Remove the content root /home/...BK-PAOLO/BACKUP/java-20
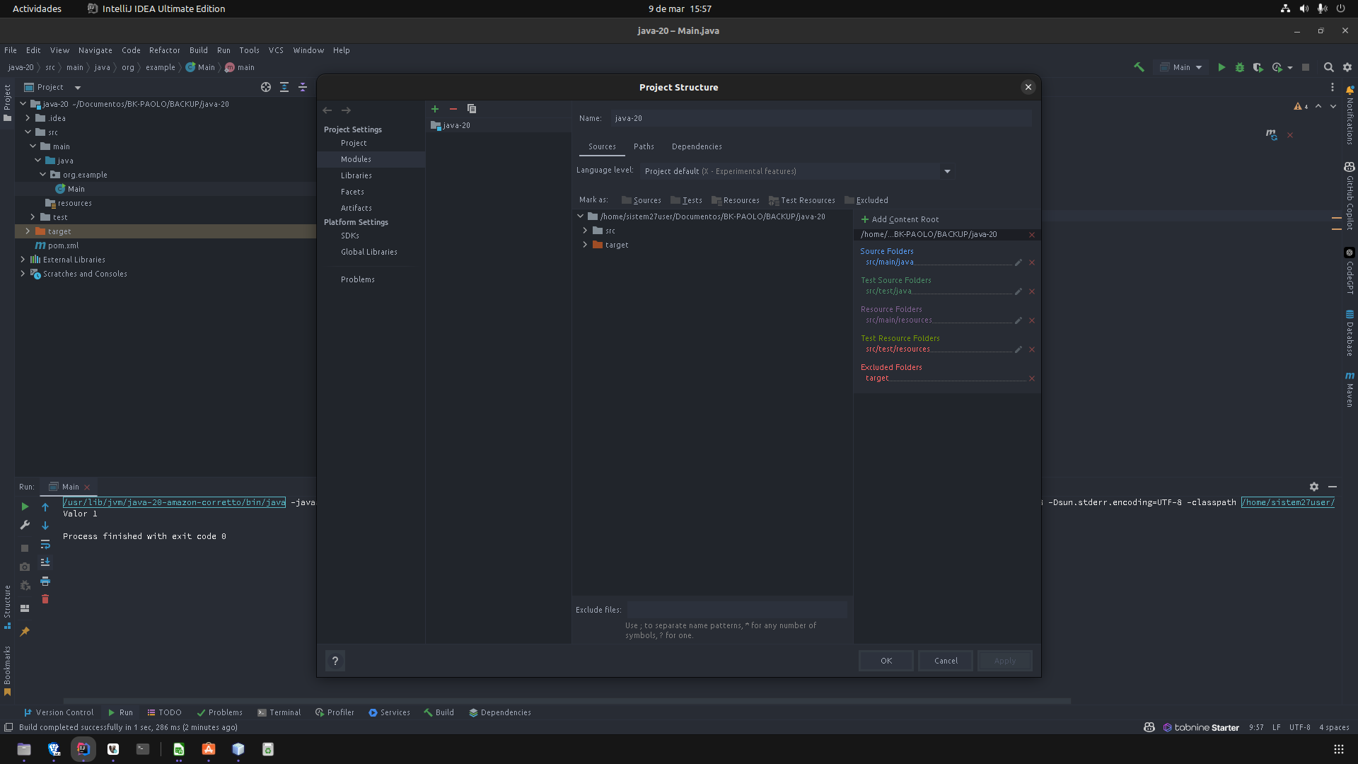 pyautogui.click(x=1032, y=235)
